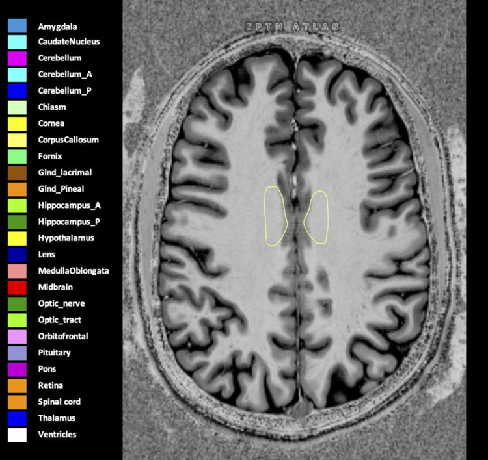Select the "Spinal cord" legend label
Screen dimensions: 488x460
tap(59, 402)
